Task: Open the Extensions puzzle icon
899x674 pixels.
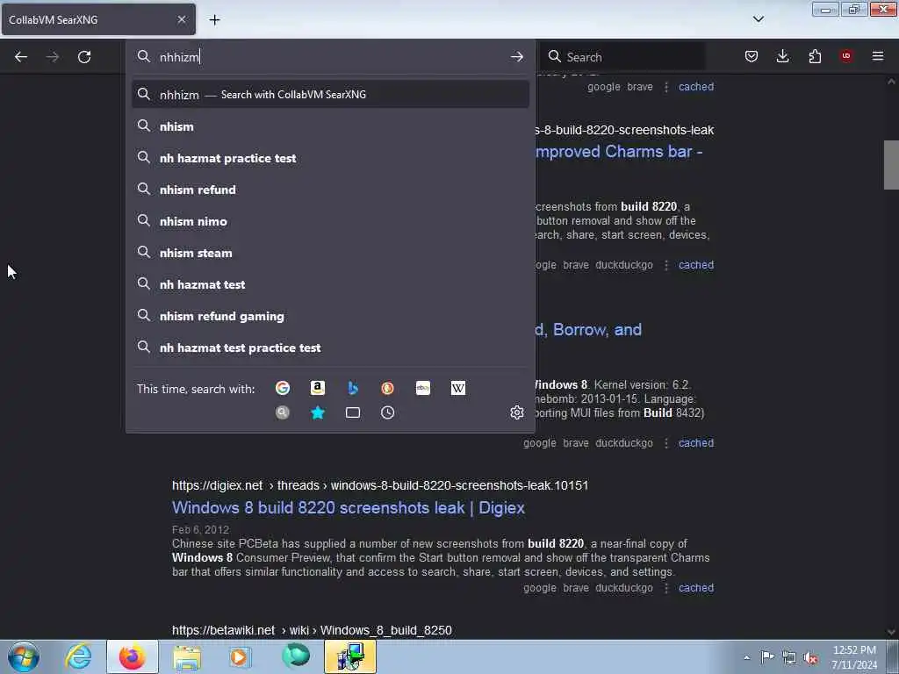Action: (815, 56)
